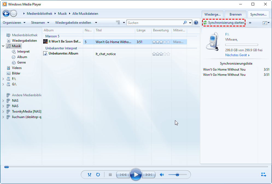Screen dimensions: 272x184
Task: Click Musik in the breadcrumb path
Action: [62, 13]
